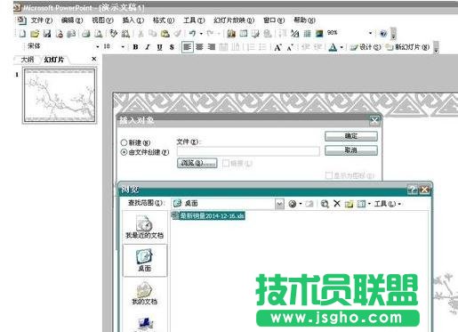Viewport: 458px width, 332px height.
Task: Expand the standard toolbar options arrow
Action: 393,34
